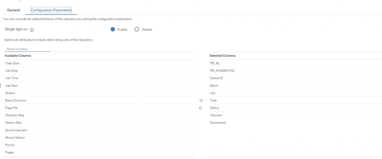
Task: Click the vertical dots handle at left edge
Action: click(x=0, y=85)
